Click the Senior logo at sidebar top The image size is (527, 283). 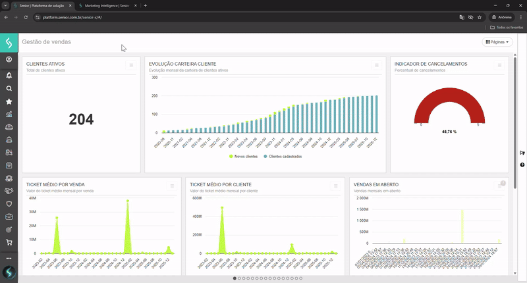pos(9,43)
